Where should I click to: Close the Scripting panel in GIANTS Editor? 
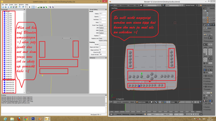(106, 95)
